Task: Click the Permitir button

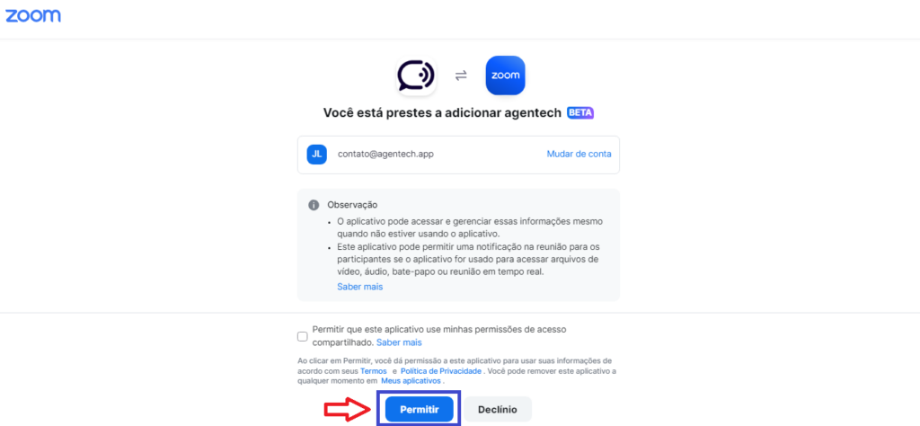Action: pyautogui.click(x=420, y=409)
